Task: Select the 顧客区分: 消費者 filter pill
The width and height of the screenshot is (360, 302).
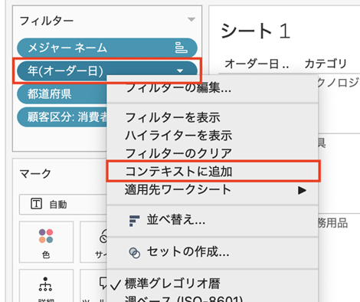Action: tap(62, 117)
